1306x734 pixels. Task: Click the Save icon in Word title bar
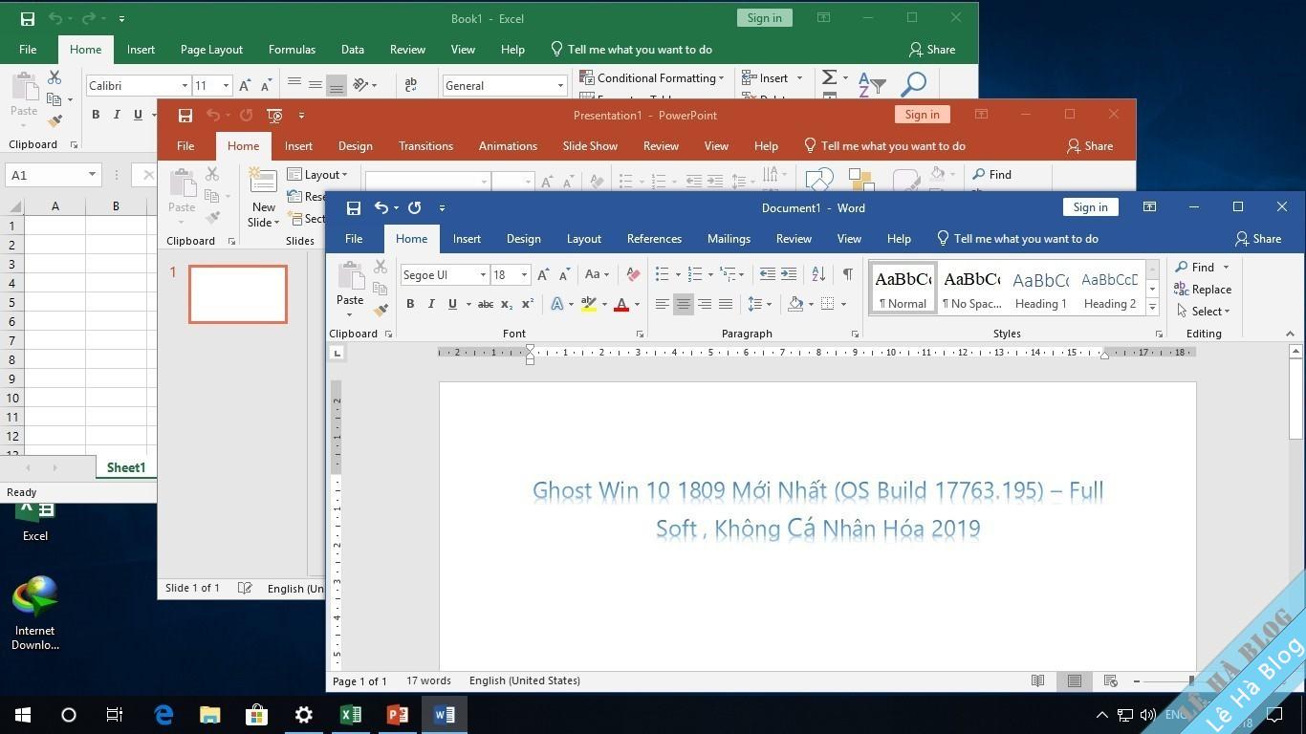[x=354, y=207]
